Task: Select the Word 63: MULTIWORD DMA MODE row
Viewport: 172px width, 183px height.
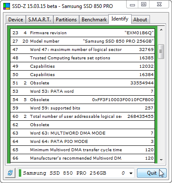Action: [82, 133]
